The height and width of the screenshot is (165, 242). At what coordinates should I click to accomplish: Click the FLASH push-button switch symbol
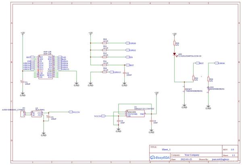click(208, 90)
